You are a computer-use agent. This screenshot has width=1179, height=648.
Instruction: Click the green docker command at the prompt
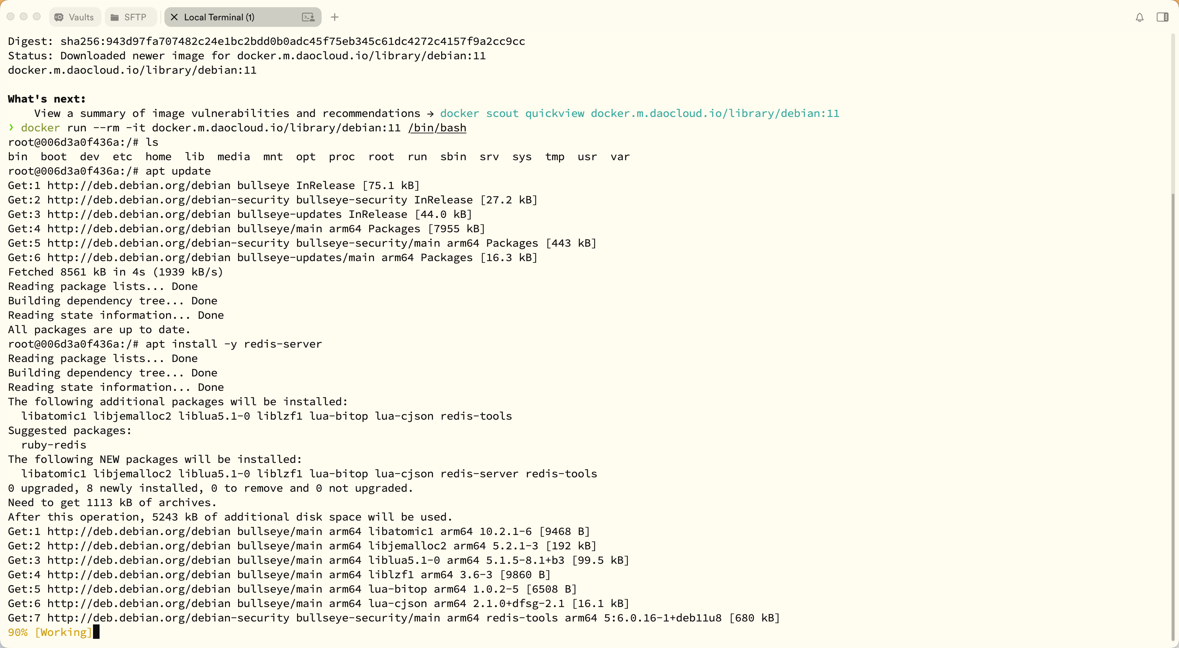40,128
